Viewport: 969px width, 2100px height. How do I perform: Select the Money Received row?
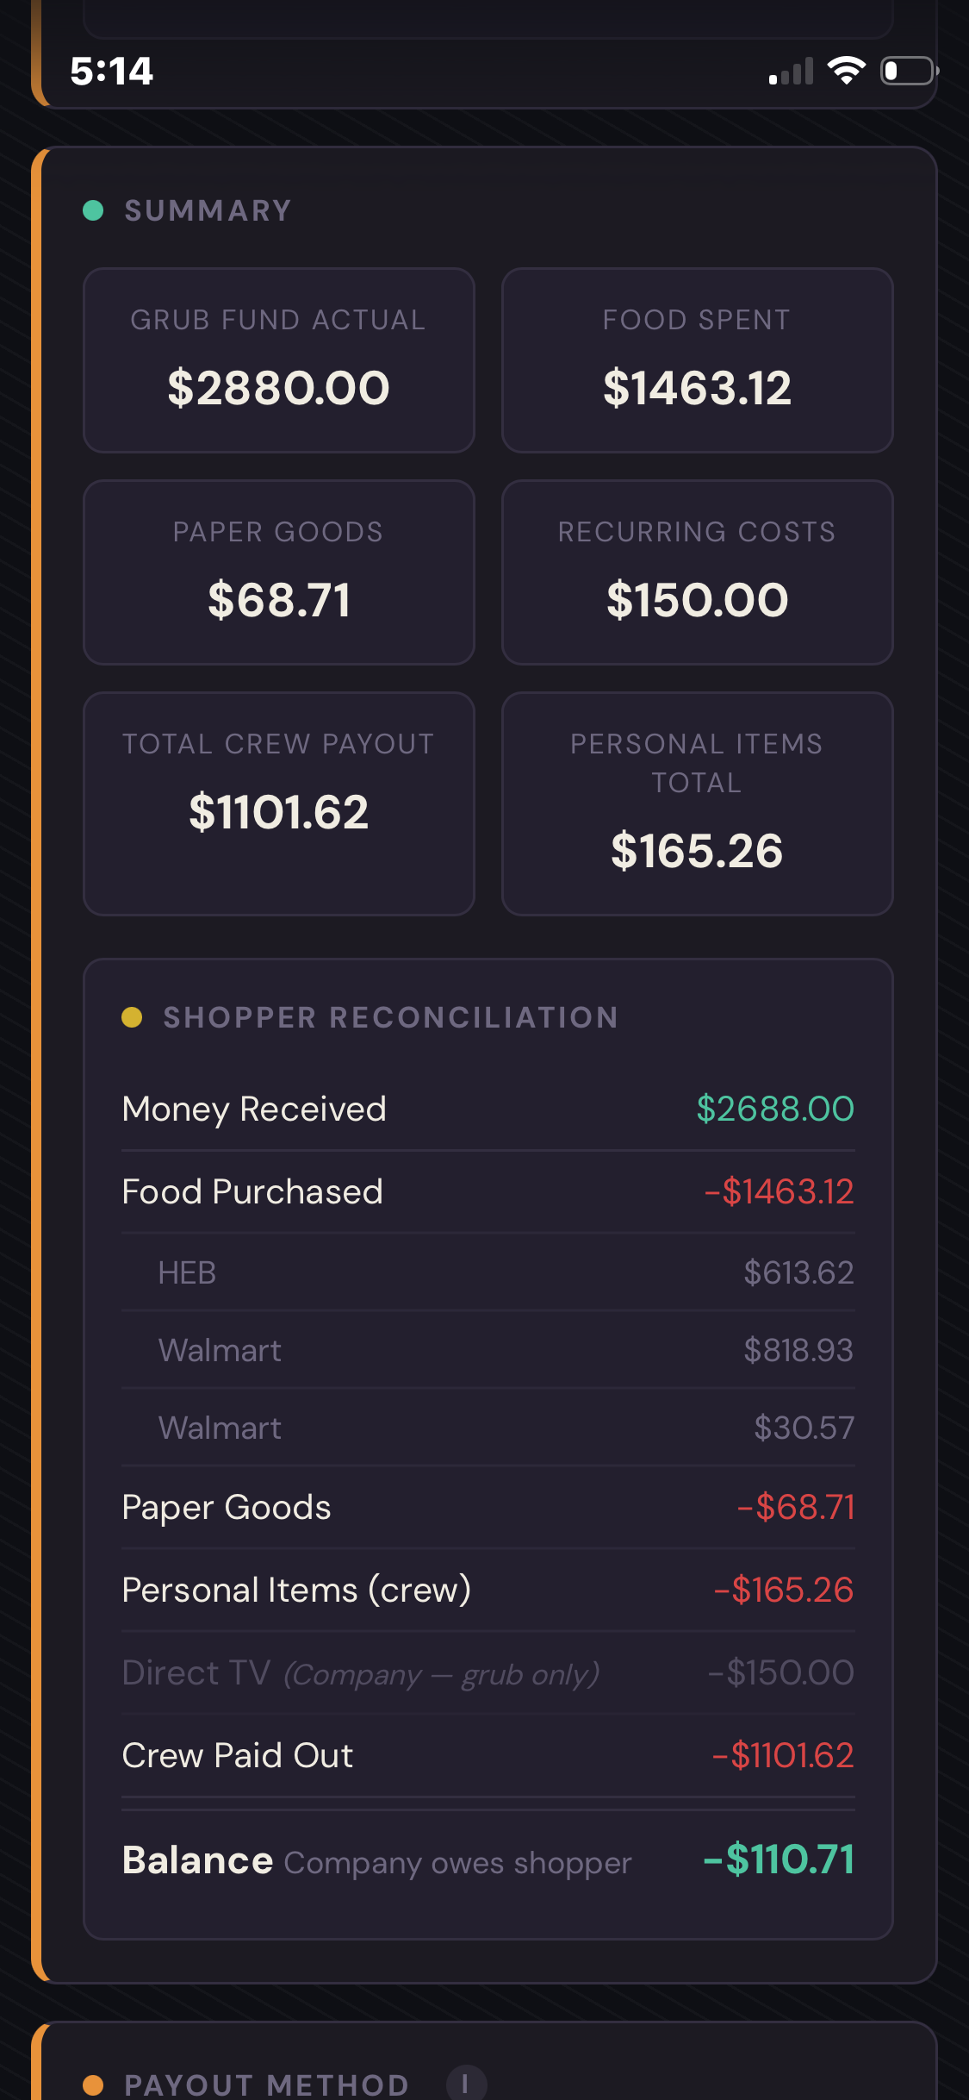pos(488,1109)
